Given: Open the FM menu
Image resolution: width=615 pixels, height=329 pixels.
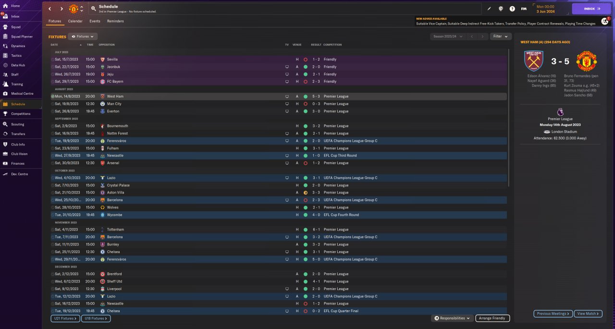Looking at the screenshot, I should click(x=524, y=9).
